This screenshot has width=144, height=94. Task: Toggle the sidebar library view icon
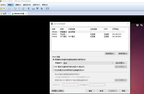click(x=29, y=8)
